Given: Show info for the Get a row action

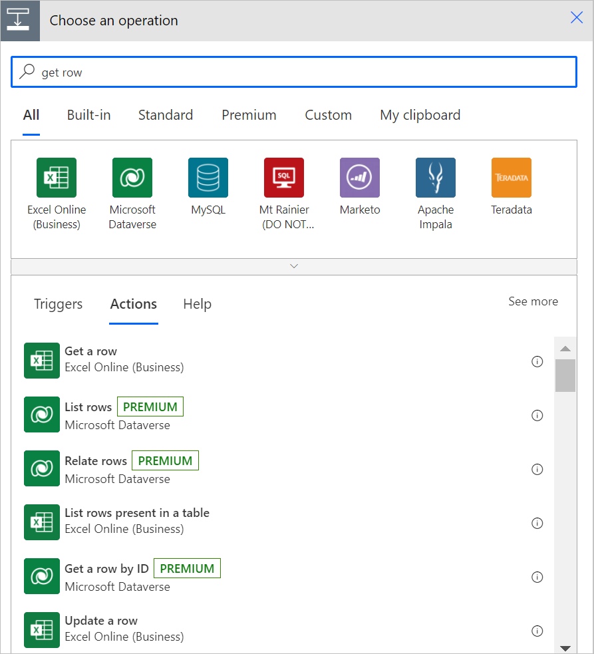Looking at the screenshot, I should coord(537,361).
